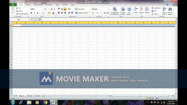The image size is (187, 105).
Task: Select the Sheet3 worksheet tab
Action: click(x=37, y=96)
